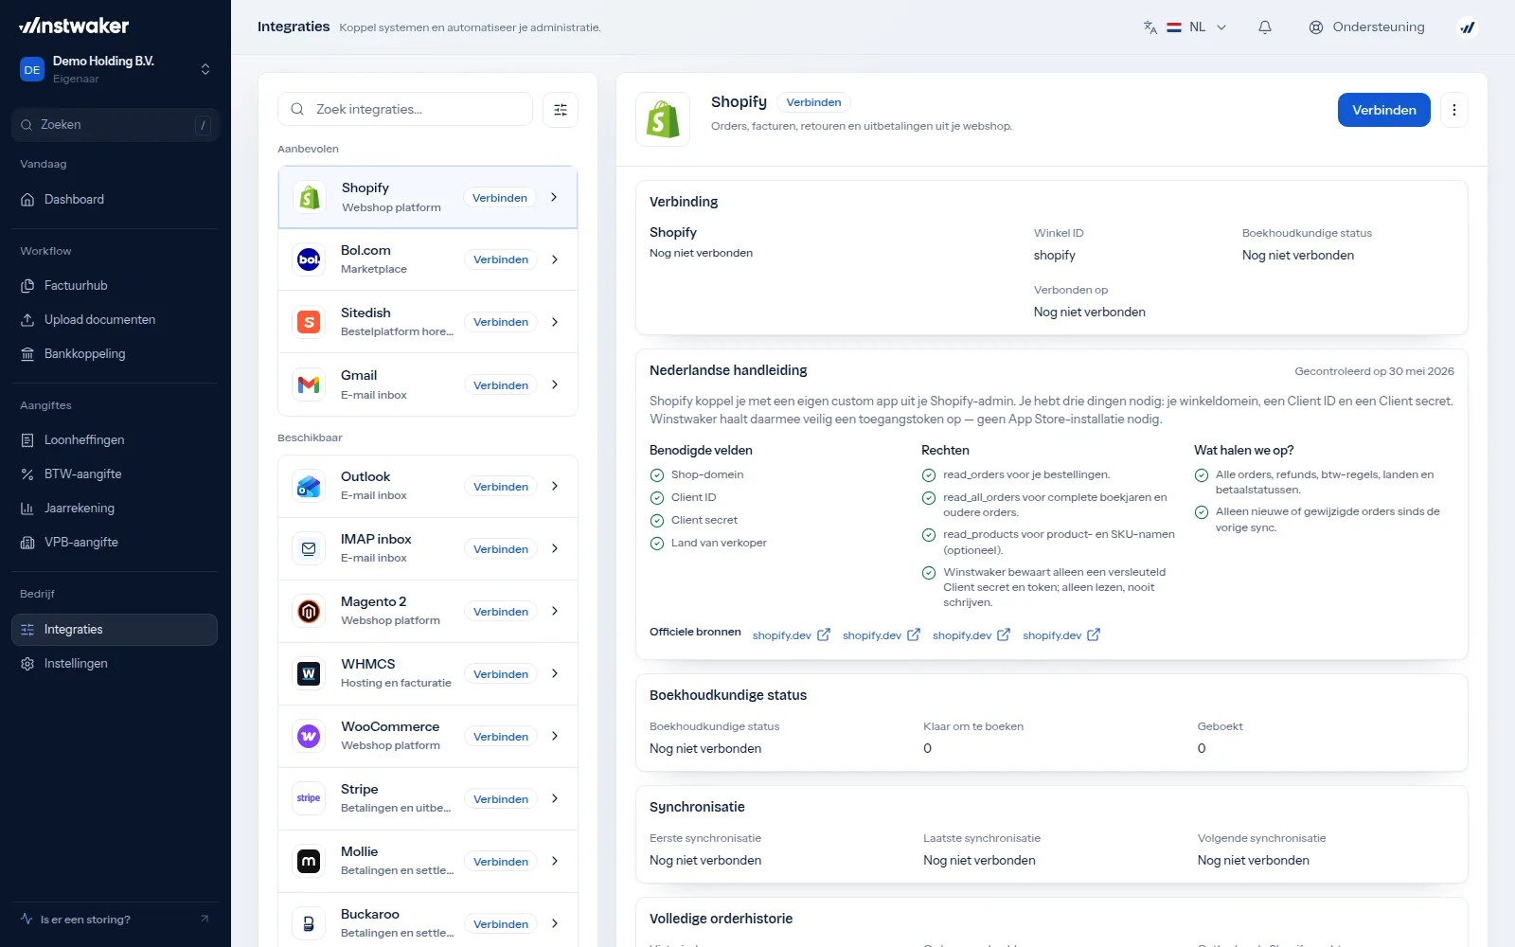Open Factuurhub in the sidebar
Screen dimensions: 1515x947
tap(115, 285)
